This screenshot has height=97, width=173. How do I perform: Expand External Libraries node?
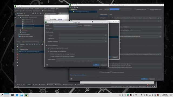click(x=17, y=34)
